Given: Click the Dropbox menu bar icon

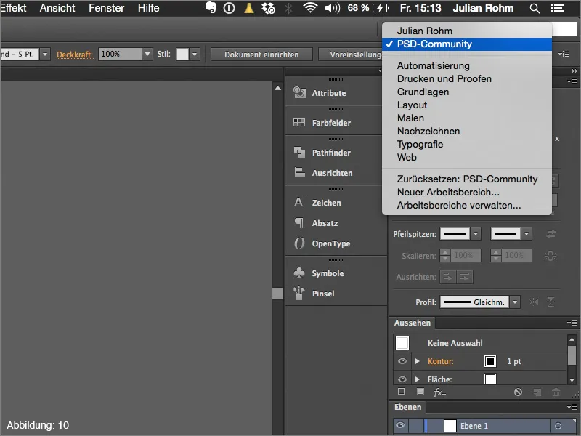Looking at the screenshot, I should click(268, 8).
